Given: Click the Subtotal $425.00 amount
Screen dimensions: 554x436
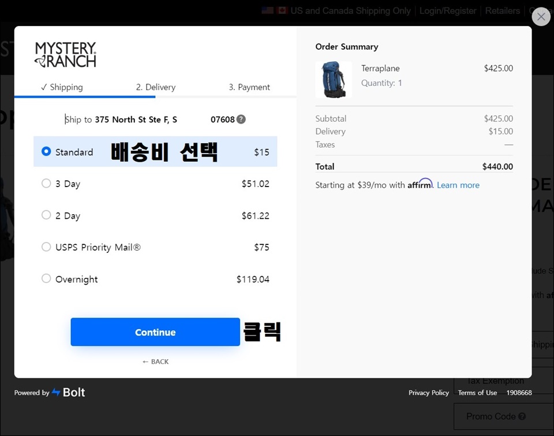Looking at the screenshot, I should pyautogui.click(x=498, y=118).
